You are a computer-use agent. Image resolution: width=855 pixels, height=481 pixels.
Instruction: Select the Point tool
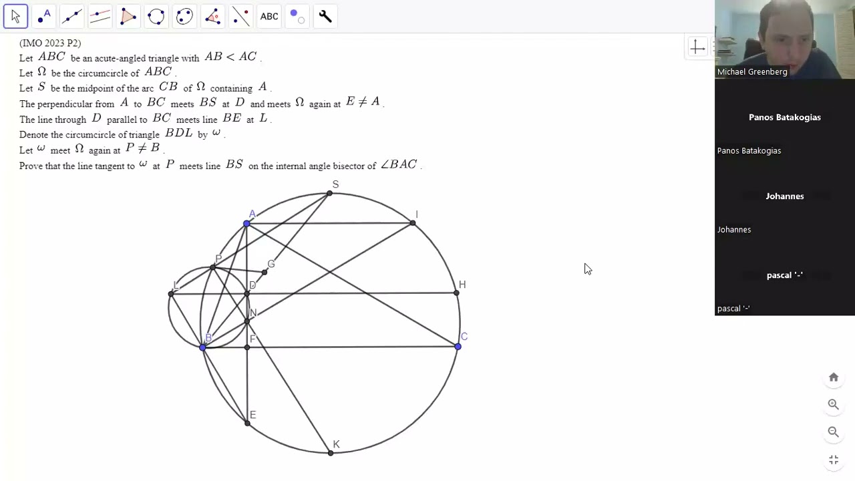click(x=43, y=17)
